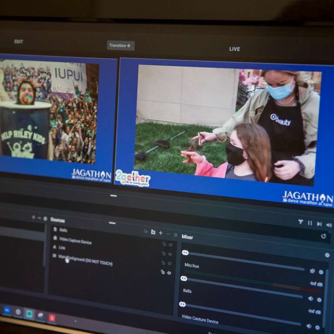Screen dimensions: 334x334
Task: Open Mixer advanced audio settings gear
Action: point(327,255)
